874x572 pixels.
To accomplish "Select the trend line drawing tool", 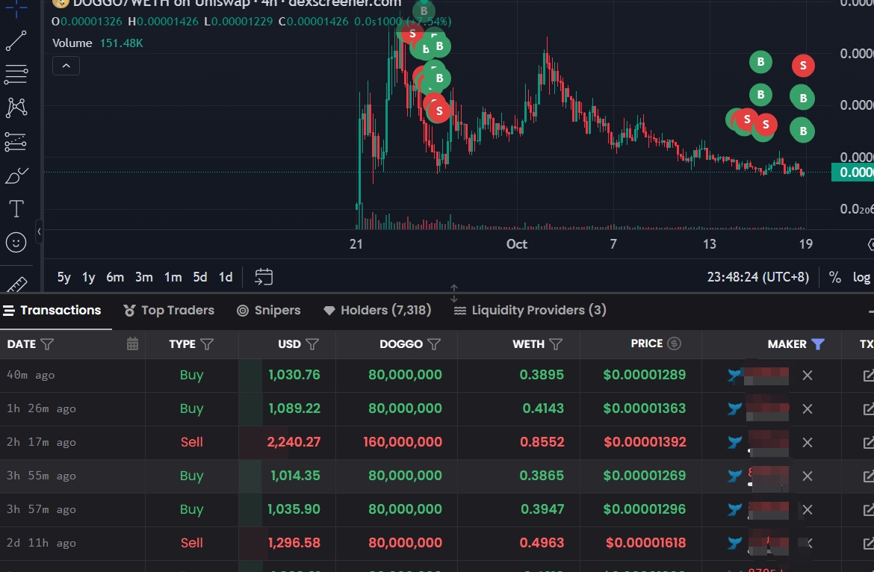I will (x=16, y=40).
